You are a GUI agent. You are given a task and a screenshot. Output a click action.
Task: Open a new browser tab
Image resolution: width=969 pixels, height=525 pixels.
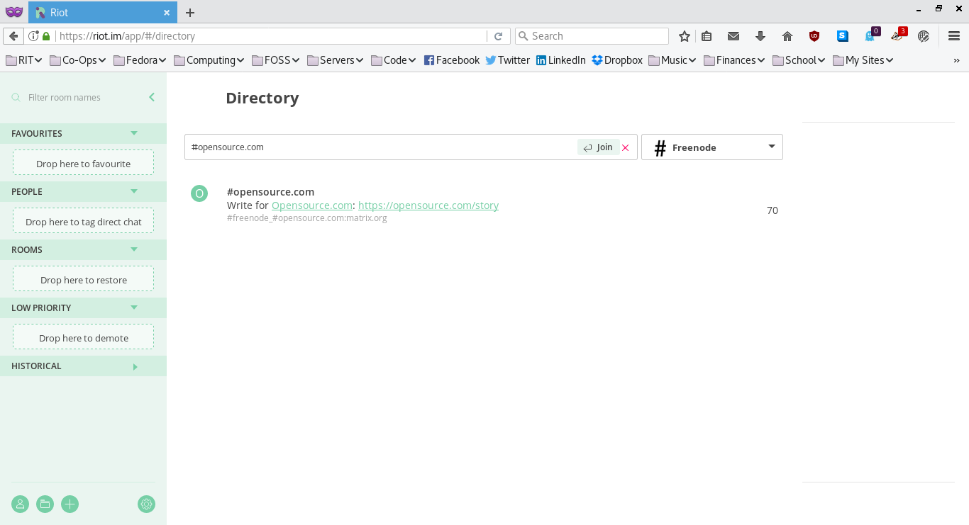[190, 13]
